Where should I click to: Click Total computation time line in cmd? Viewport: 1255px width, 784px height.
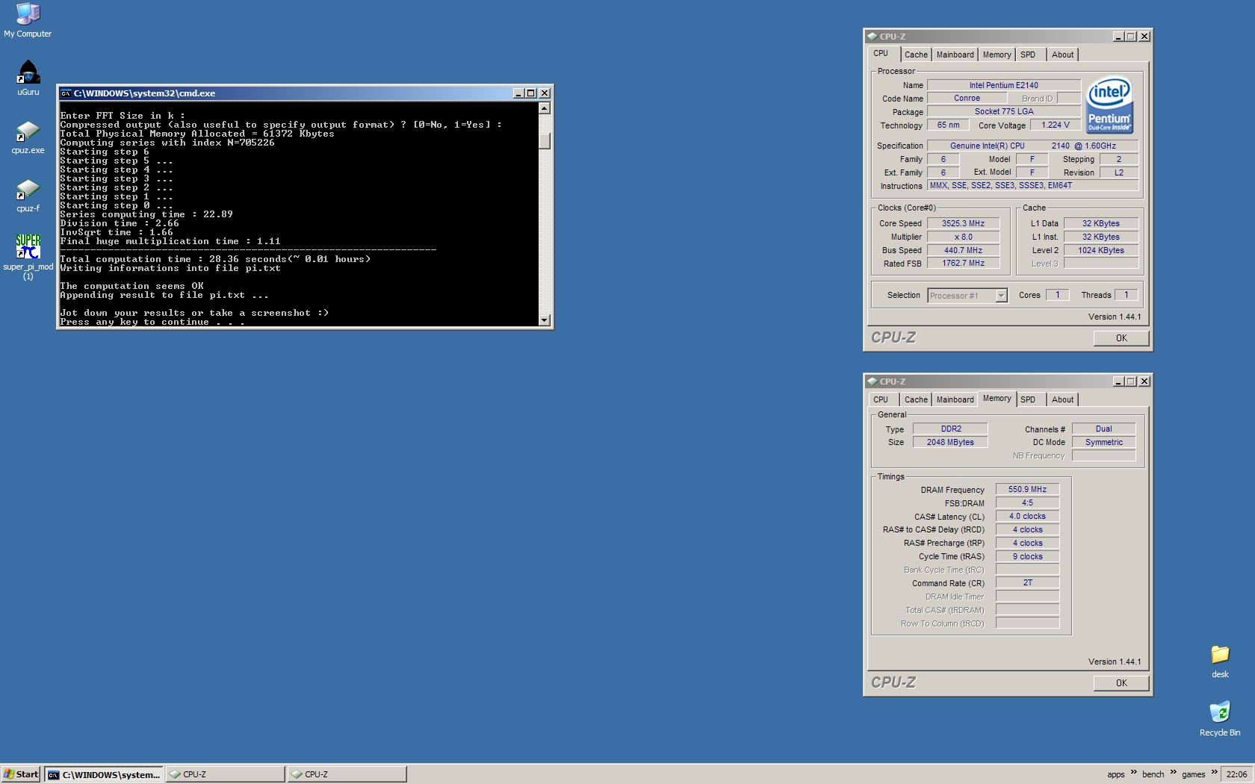click(215, 259)
